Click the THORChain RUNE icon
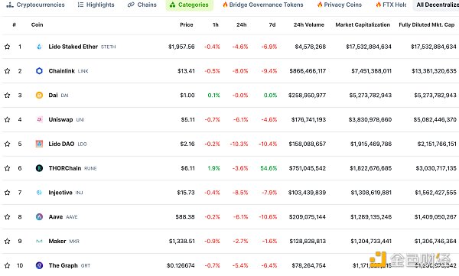The height and width of the screenshot is (276, 459). (39, 168)
